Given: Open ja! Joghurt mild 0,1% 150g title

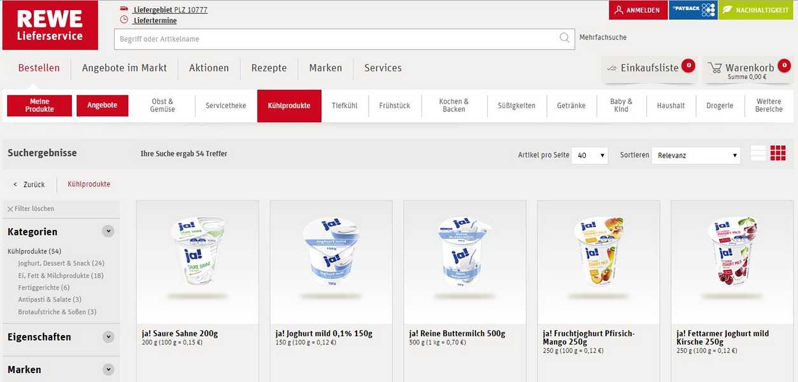Looking at the screenshot, I should click(324, 334).
